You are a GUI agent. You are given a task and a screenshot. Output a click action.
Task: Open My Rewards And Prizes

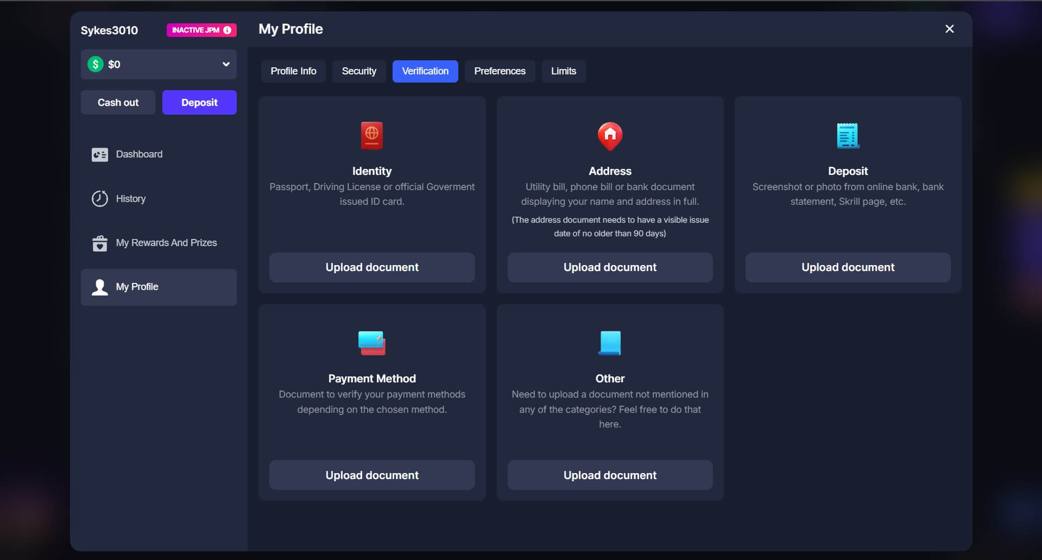point(159,243)
